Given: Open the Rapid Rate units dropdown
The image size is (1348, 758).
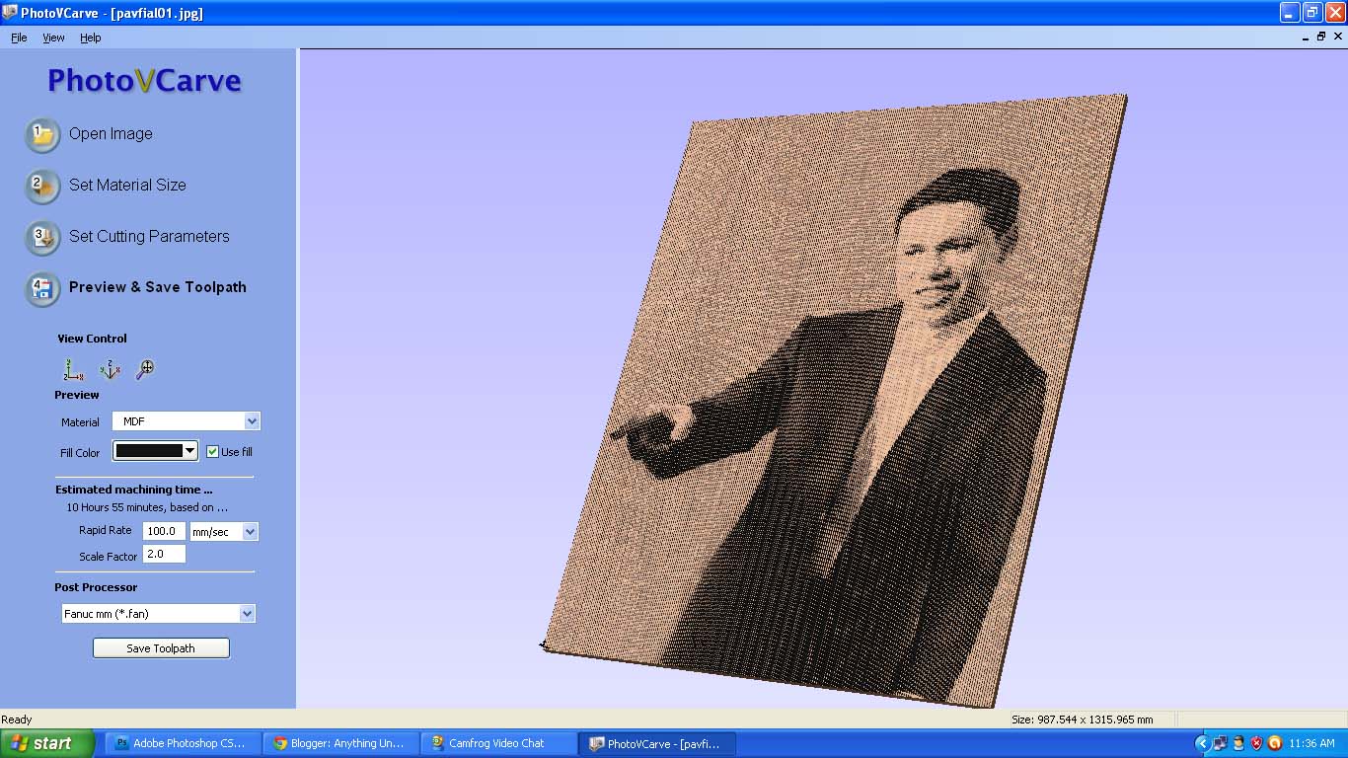Looking at the screenshot, I should coord(250,531).
